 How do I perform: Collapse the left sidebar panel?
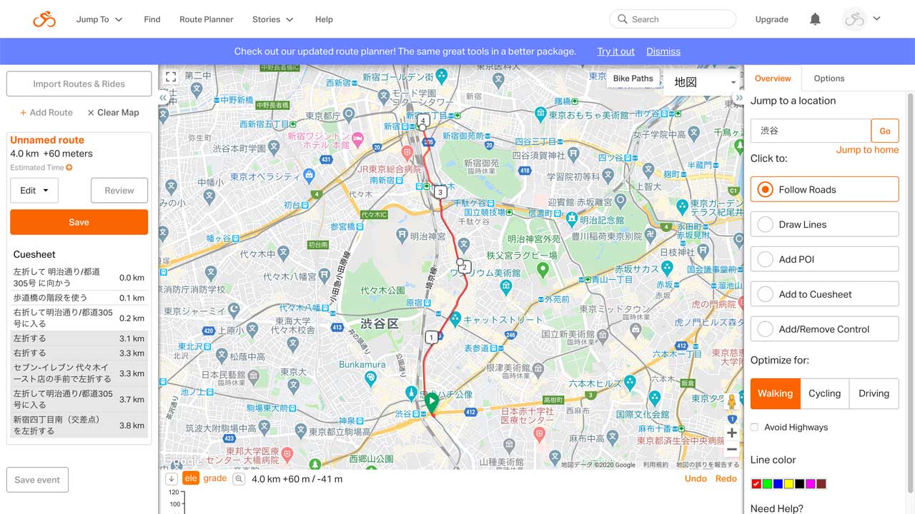tap(163, 98)
